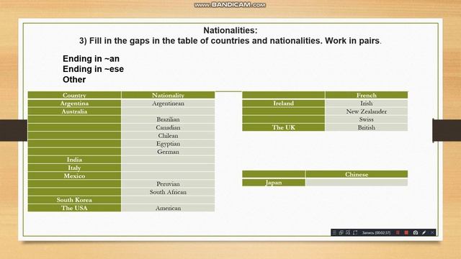Click the 'Australia' country cell

tap(74, 112)
